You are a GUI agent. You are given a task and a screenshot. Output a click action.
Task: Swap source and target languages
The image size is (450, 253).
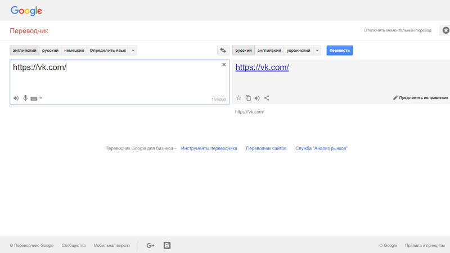click(223, 51)
